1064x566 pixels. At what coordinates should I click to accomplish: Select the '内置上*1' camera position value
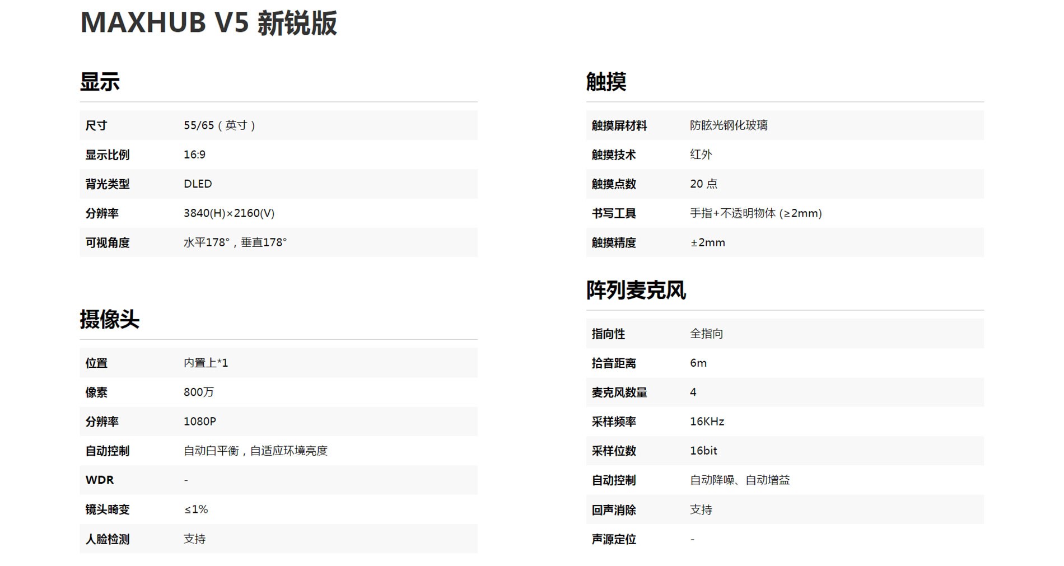pos(206,363)
